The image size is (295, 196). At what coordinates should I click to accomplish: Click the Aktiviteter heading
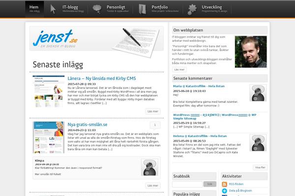[x=232, y=176]
